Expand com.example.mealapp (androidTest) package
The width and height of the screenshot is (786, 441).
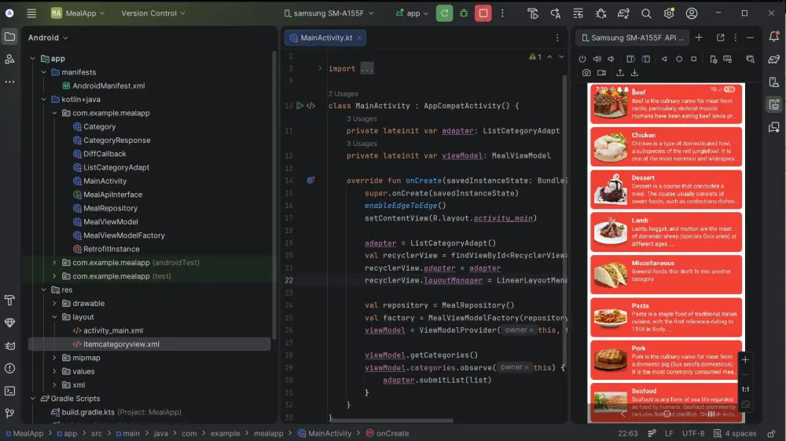coord(54,262)
